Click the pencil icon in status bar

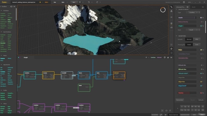click(161, 115)
